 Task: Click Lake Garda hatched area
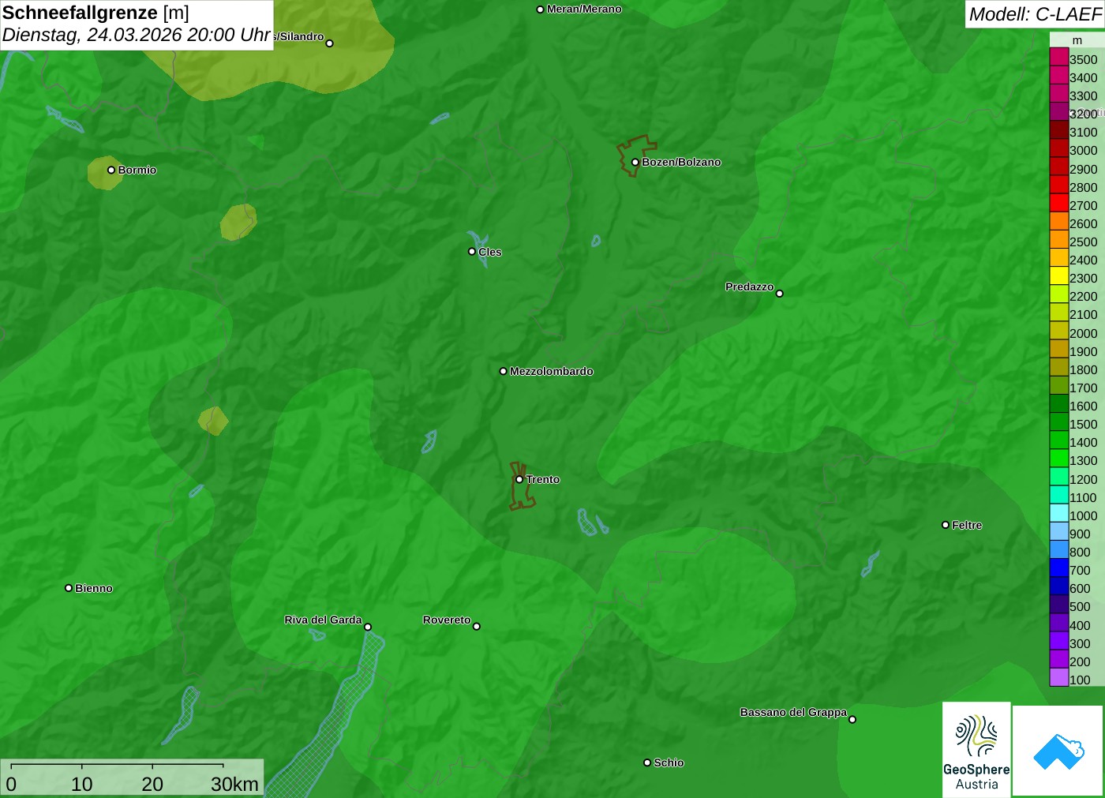tap(331, 722)
